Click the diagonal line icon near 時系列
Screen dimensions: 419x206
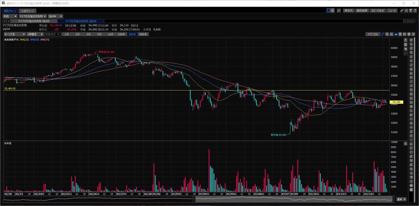[338, 10]
